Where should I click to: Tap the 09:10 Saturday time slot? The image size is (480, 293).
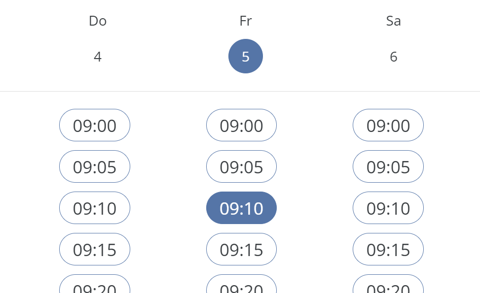[388, 208]
